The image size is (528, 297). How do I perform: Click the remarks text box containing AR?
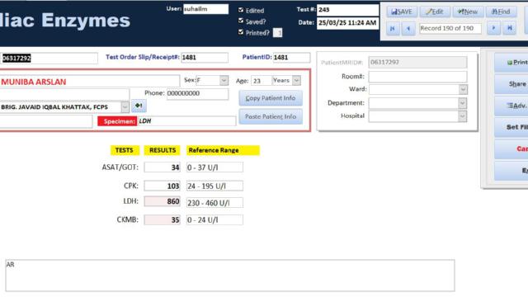click(x=230, y=276)
